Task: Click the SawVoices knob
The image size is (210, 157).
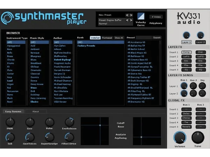Action: pyautogui.click(x=30, y=137)
